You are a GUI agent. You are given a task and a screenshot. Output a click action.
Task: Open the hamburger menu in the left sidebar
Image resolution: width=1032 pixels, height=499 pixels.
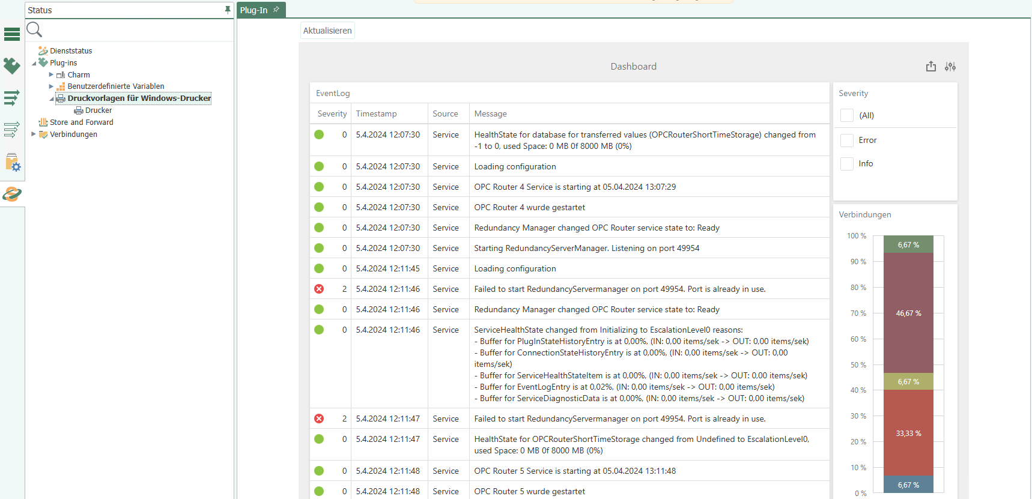point(12,35)
